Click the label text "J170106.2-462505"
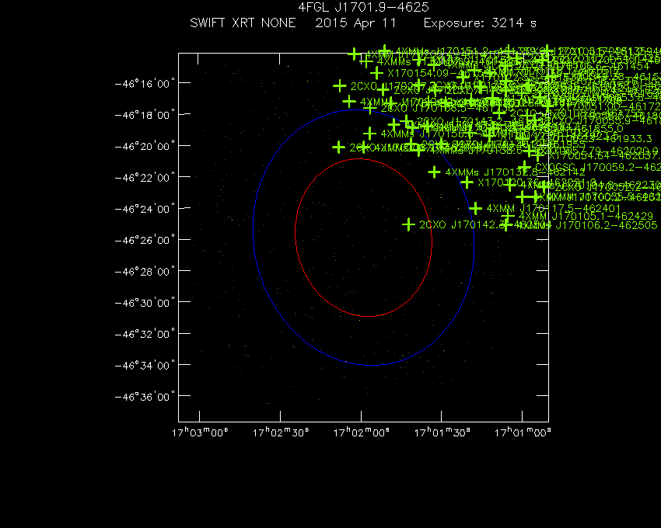This screenshot has height=528, width=661. pos(607,225)
